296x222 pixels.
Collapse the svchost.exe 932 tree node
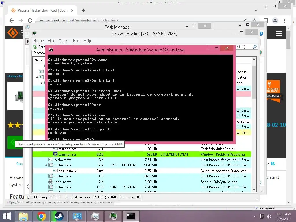(46, 165)
